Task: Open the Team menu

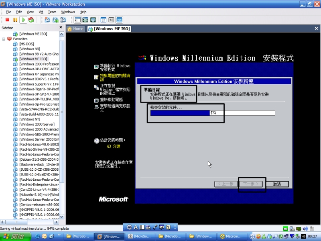Action: 52,12
